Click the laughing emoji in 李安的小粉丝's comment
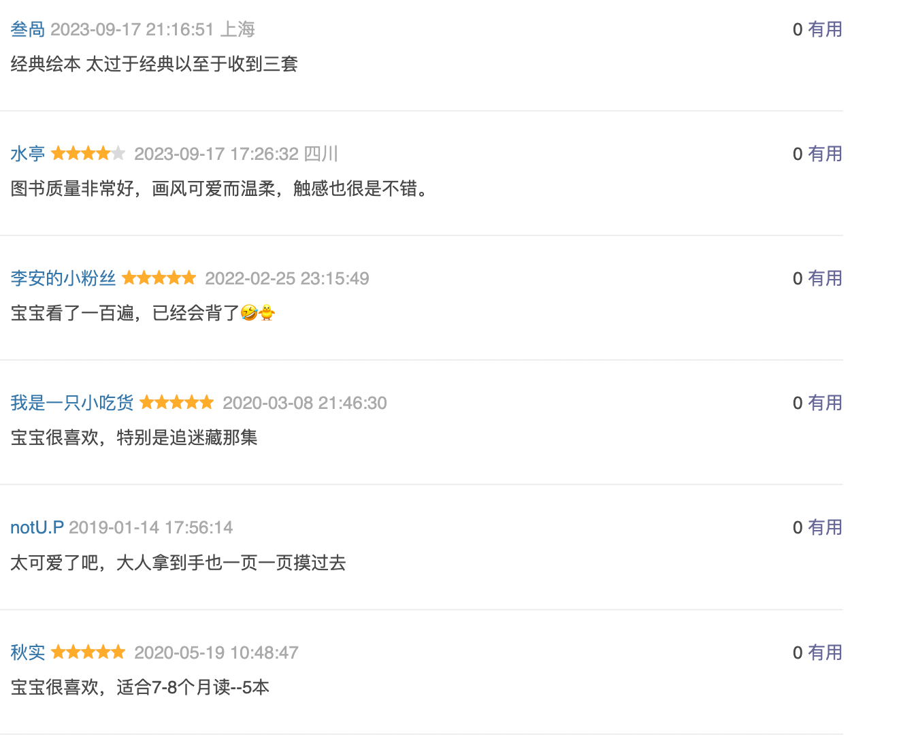The width and height of the screenshot is (901, 743). coord(249,313)
